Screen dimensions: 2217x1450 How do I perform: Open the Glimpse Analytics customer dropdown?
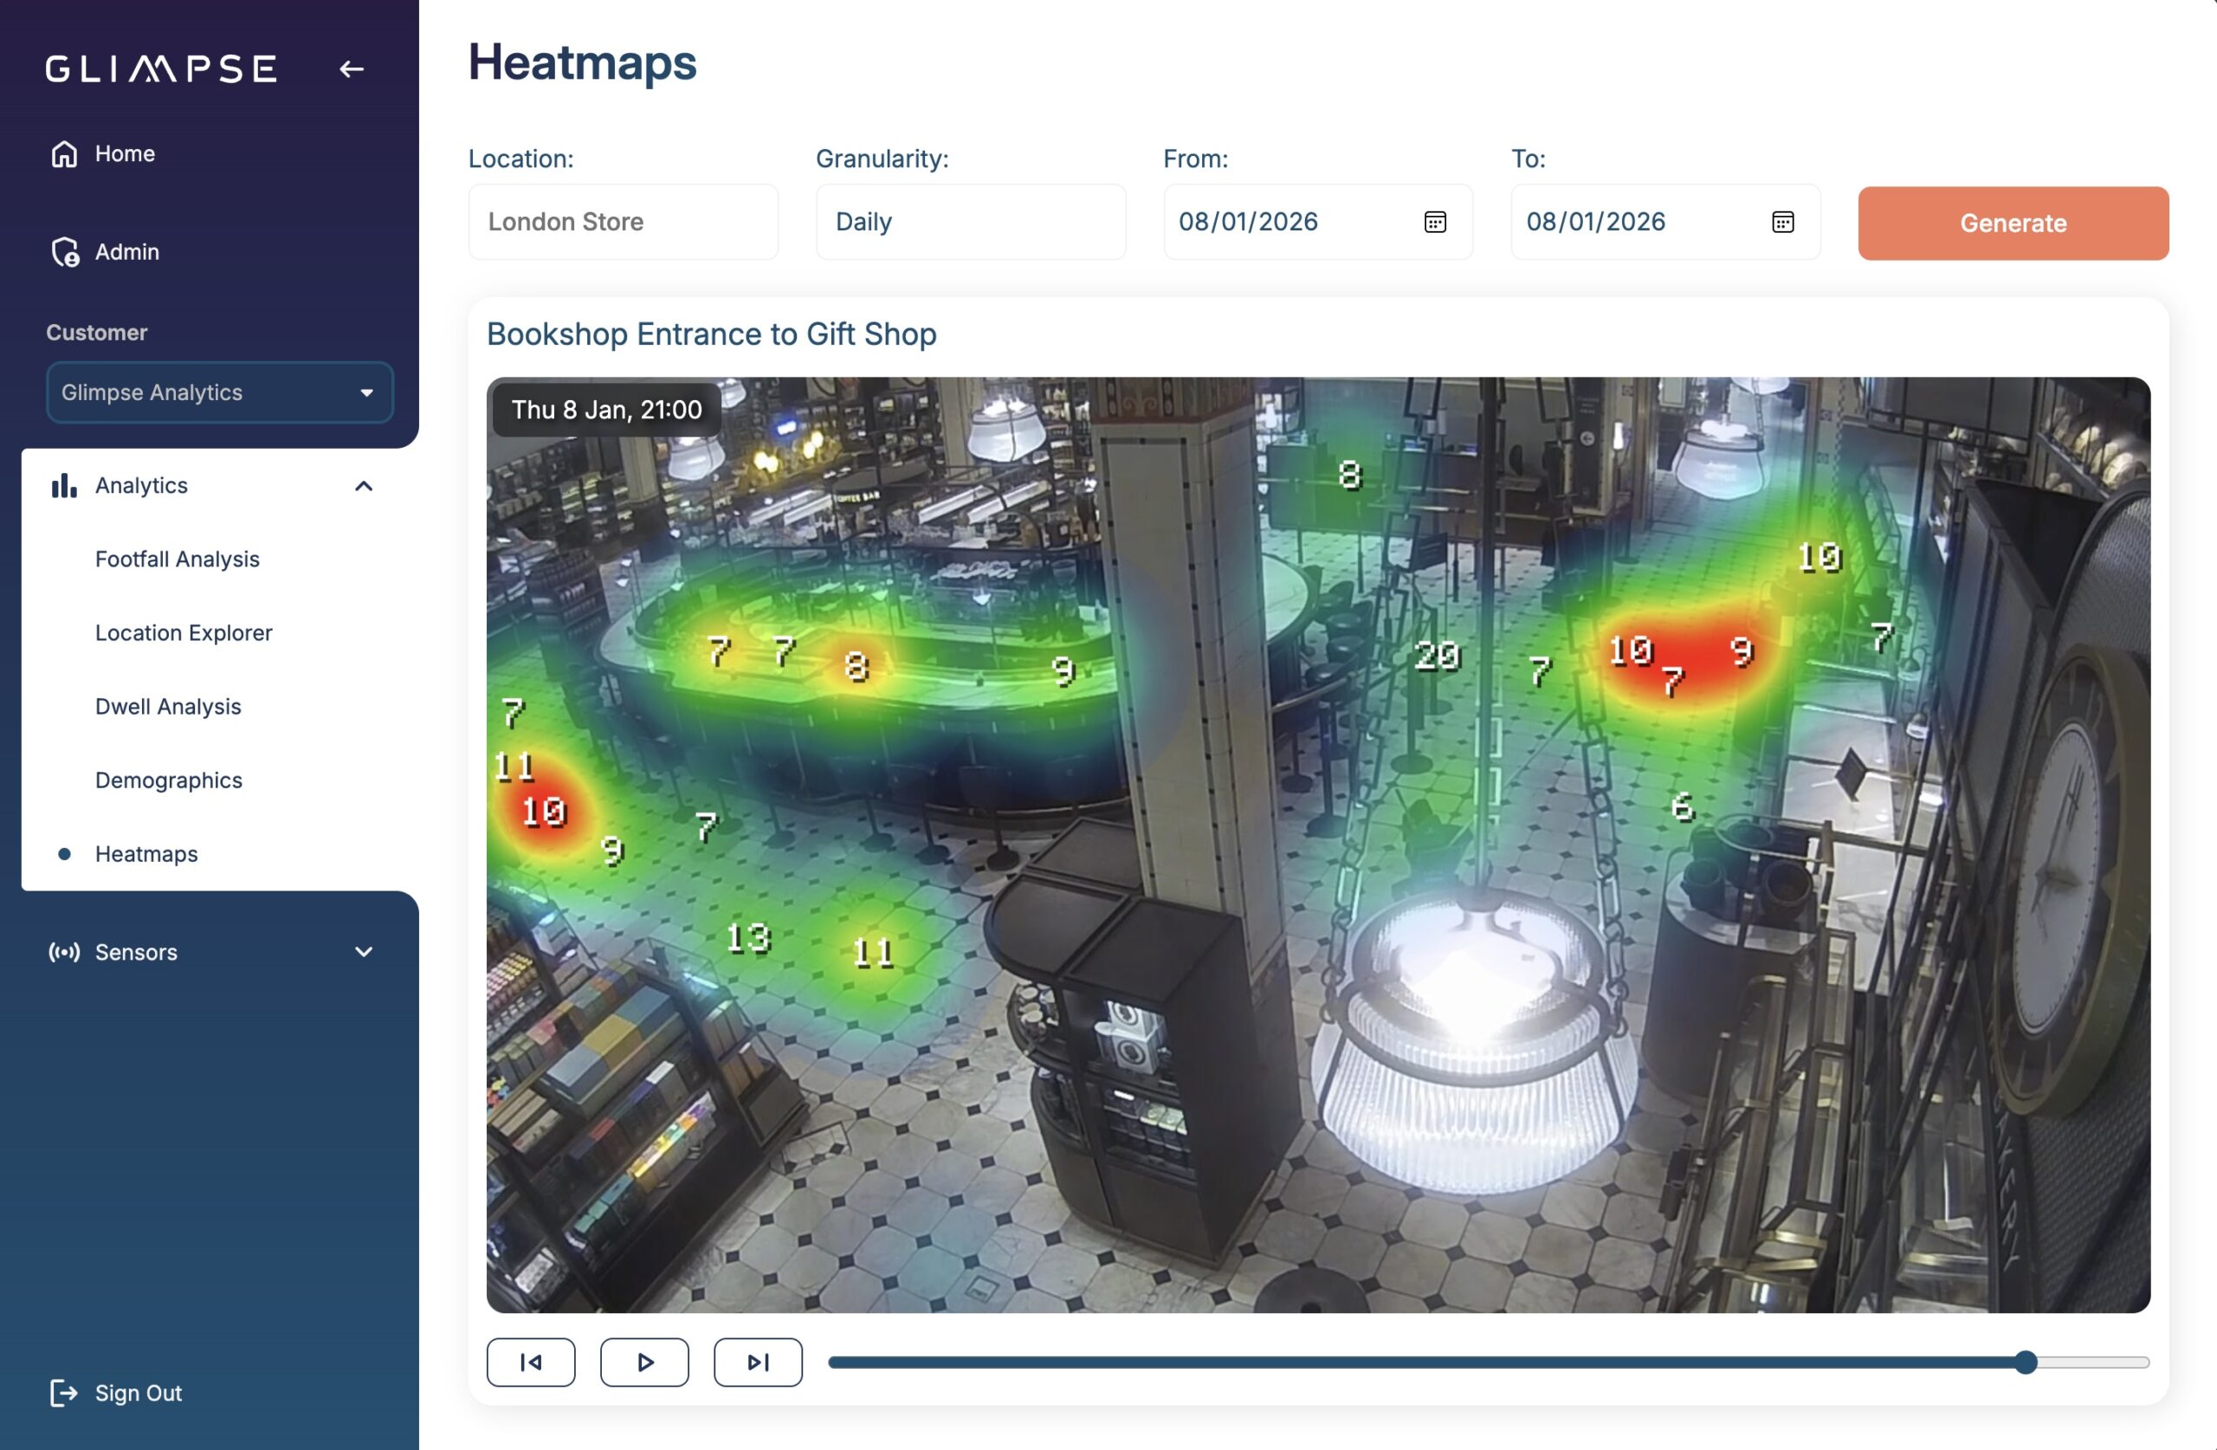(220, 392)
